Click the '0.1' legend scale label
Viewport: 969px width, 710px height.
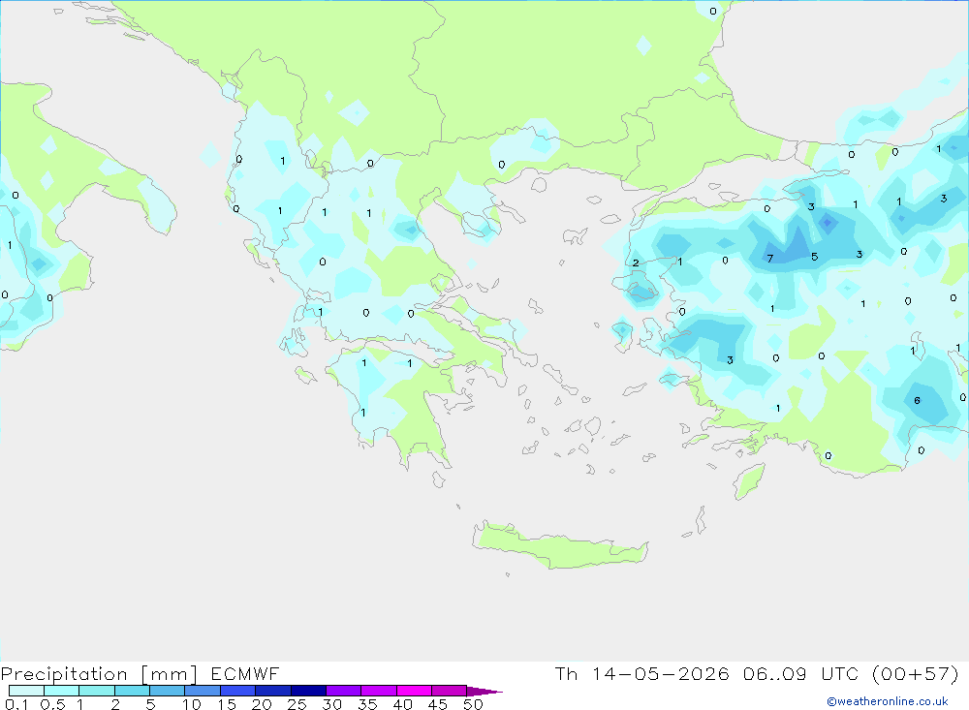(16, 704)
